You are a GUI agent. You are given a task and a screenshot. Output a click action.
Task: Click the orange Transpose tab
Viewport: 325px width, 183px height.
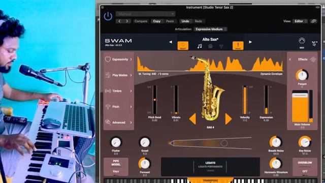click(x=210, y=180)
